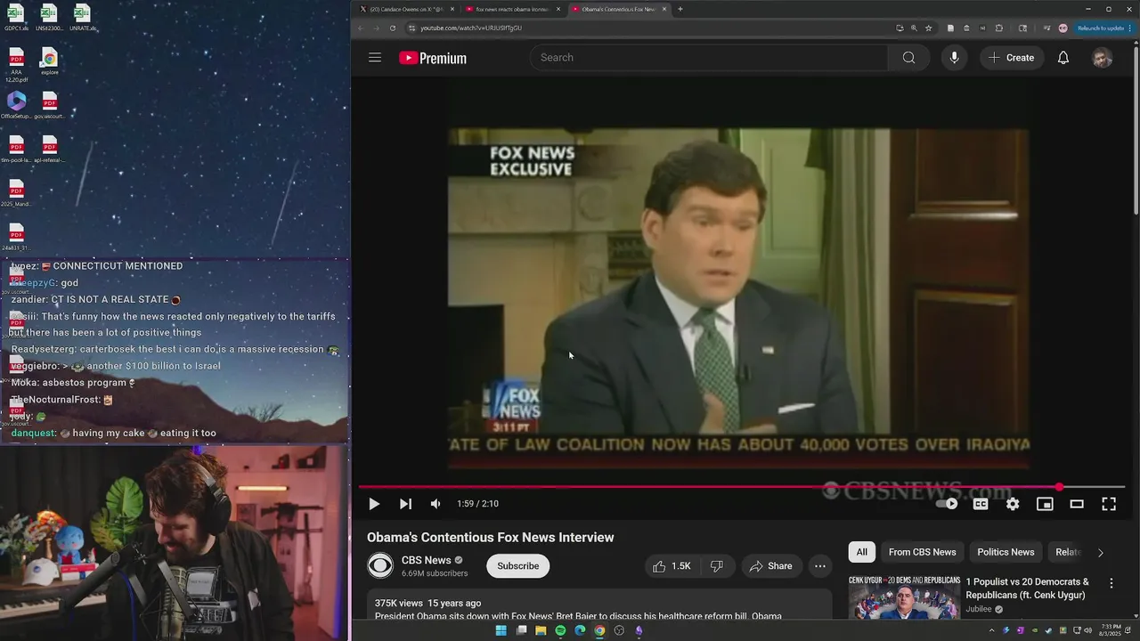Mute the video volume speaker icon

coord(436,504)
